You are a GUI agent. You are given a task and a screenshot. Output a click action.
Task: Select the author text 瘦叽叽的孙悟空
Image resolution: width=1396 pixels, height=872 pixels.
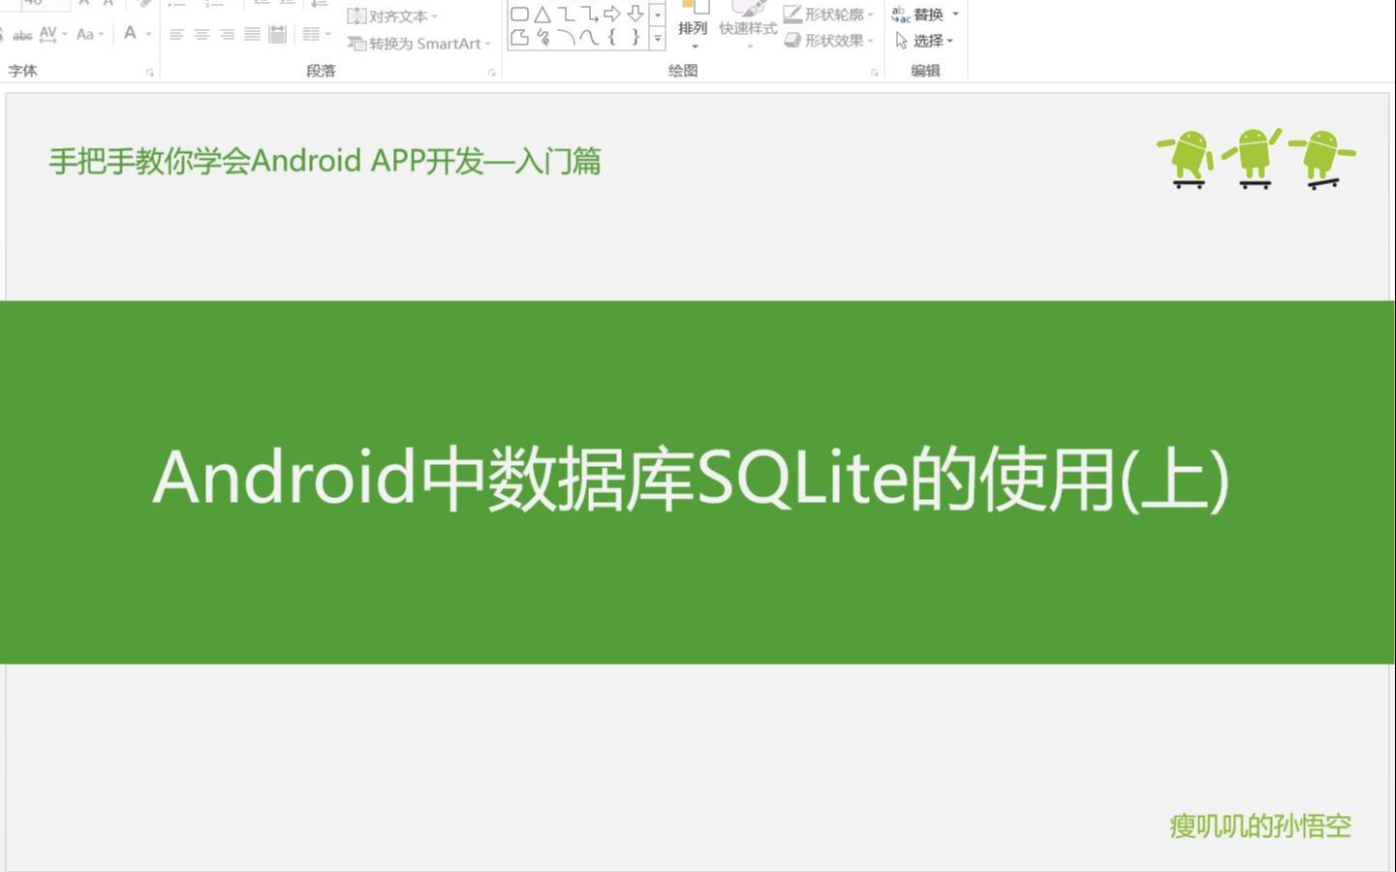[x=1260, y=826]
